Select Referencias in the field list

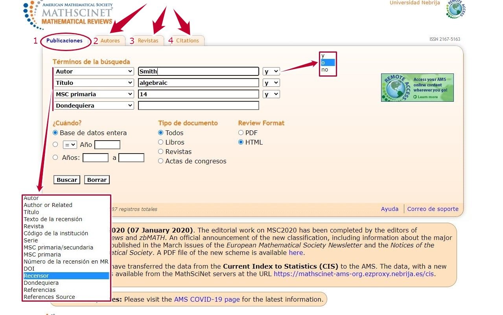tap(66, 290)
